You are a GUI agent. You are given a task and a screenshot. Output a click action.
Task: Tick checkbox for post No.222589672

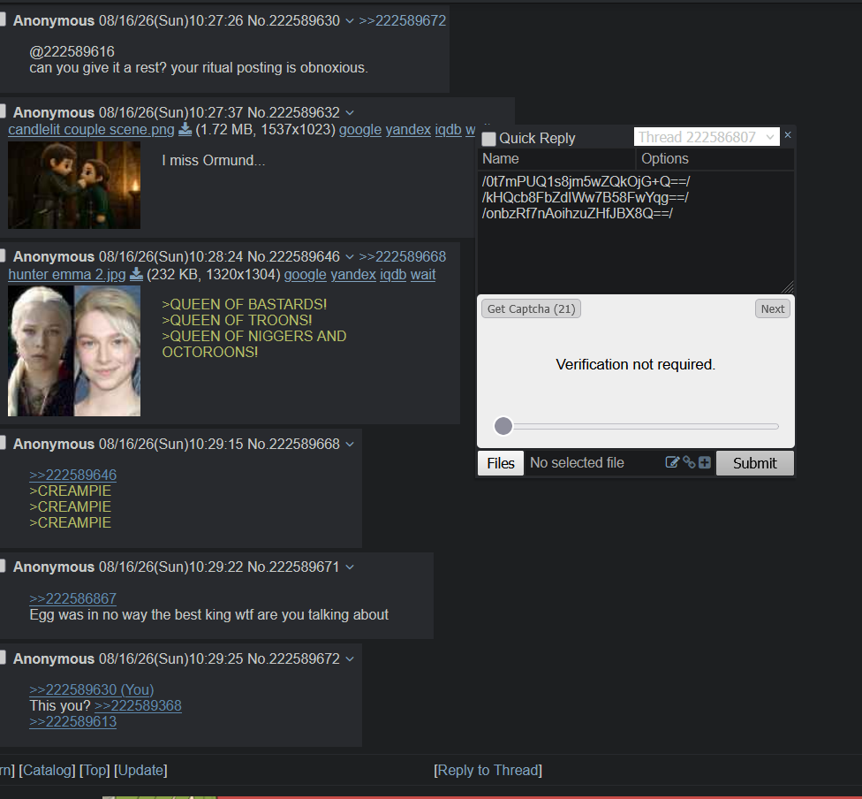click(x=2, y=658)
